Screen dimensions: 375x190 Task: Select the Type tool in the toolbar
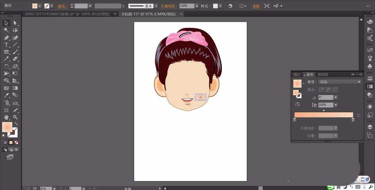(6, 45)
